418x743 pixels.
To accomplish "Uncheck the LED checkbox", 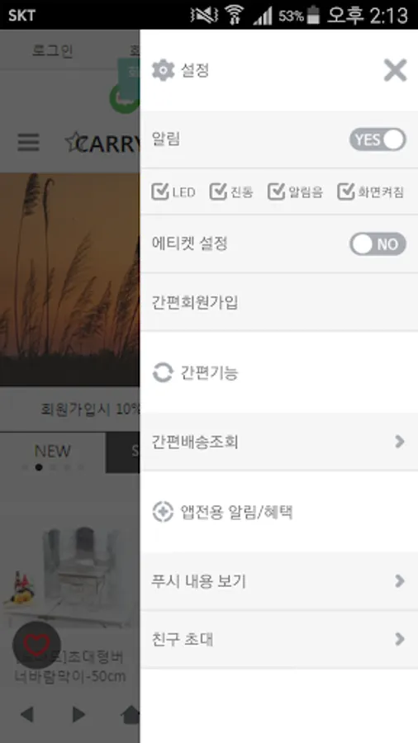I will click(160, 192).
